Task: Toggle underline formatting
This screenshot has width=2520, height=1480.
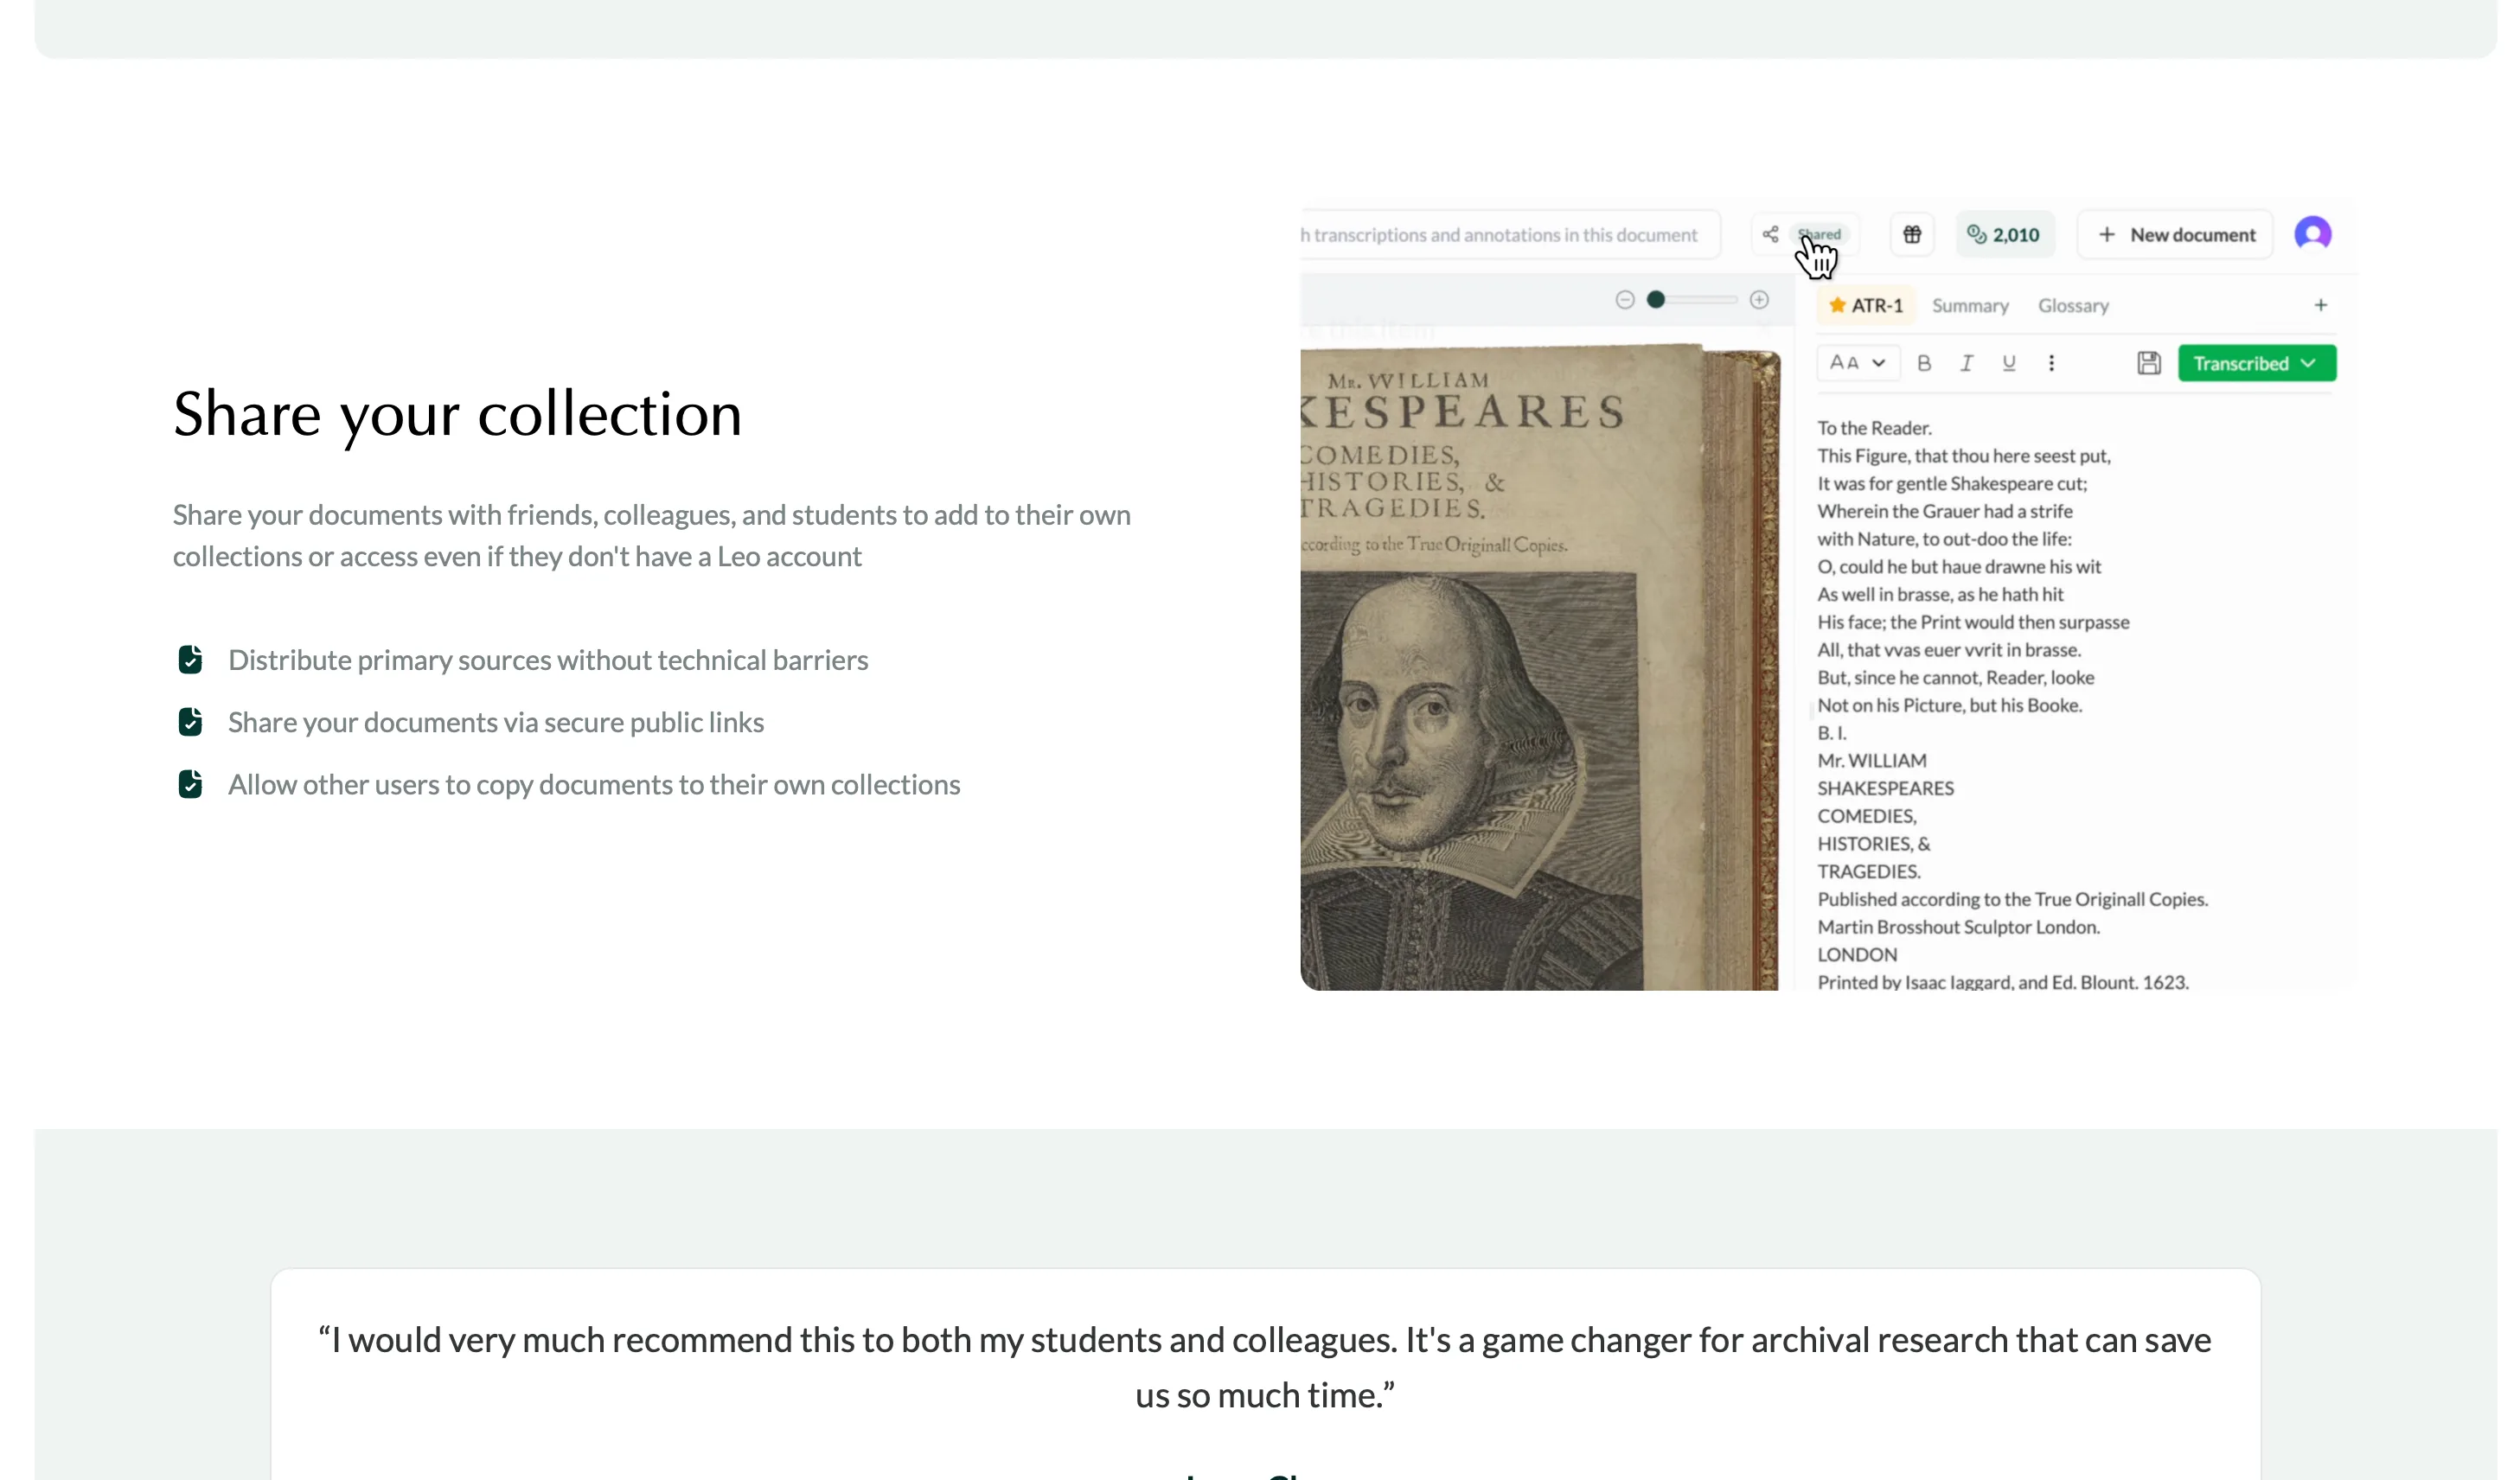Action: [2009, 363]
